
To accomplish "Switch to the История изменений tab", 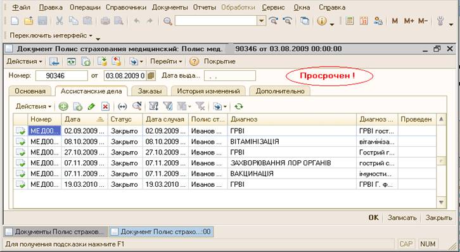I will [208, 91].
